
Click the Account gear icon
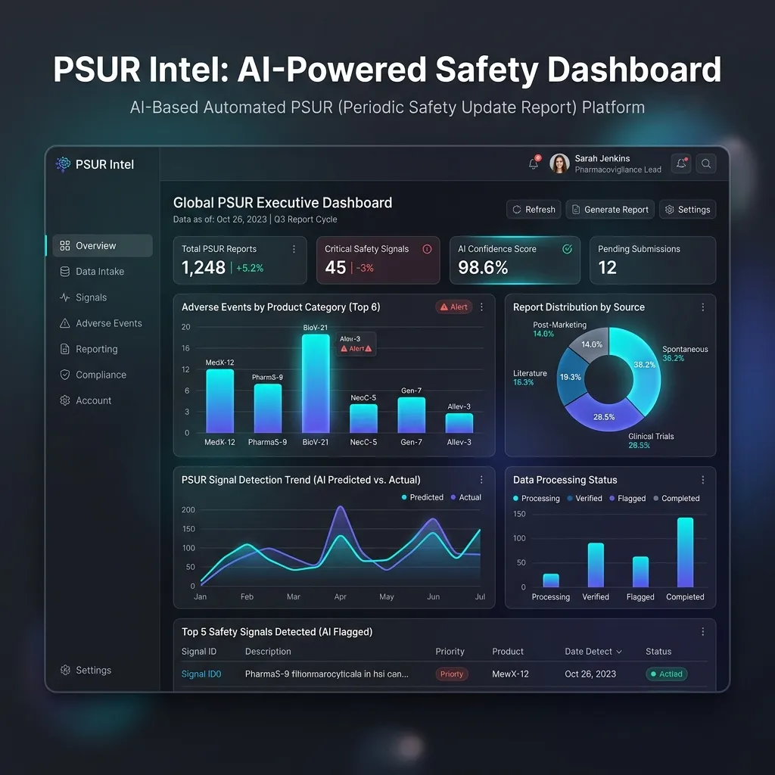tap(65, 400)
